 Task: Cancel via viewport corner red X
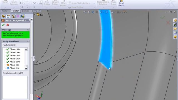(x=168, y=23)
